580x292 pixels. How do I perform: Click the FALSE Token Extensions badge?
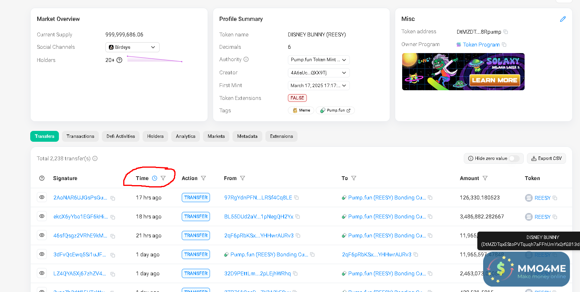coord(297,98)
